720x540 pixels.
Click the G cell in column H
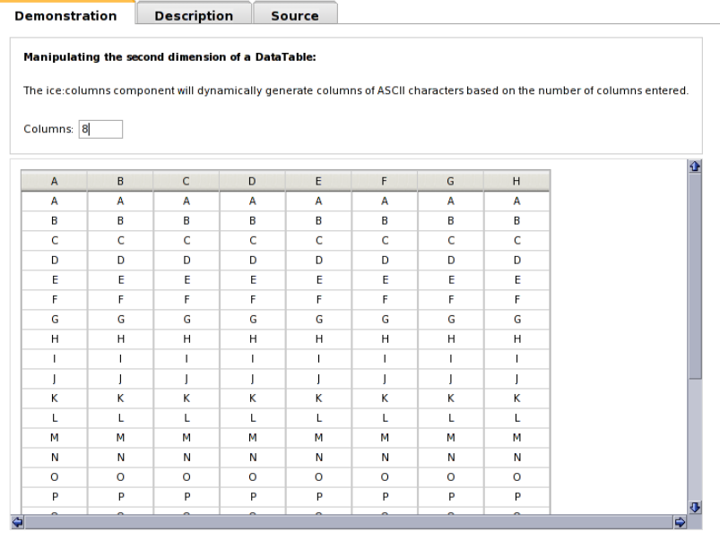click(x=516, y=320)
